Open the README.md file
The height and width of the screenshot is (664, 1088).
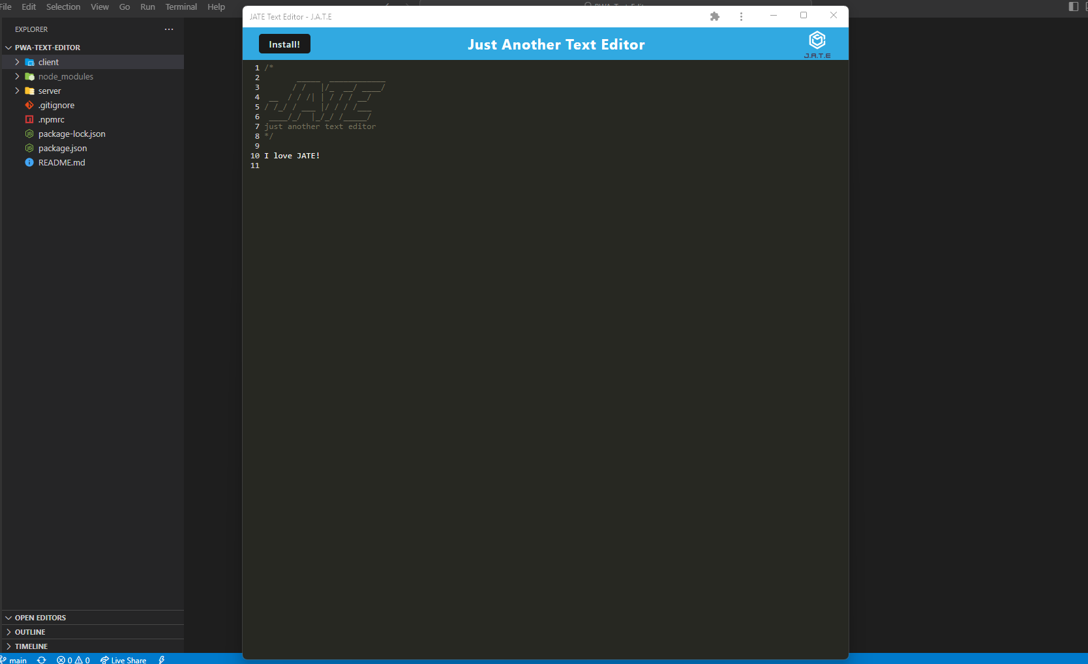pos(61,162)
